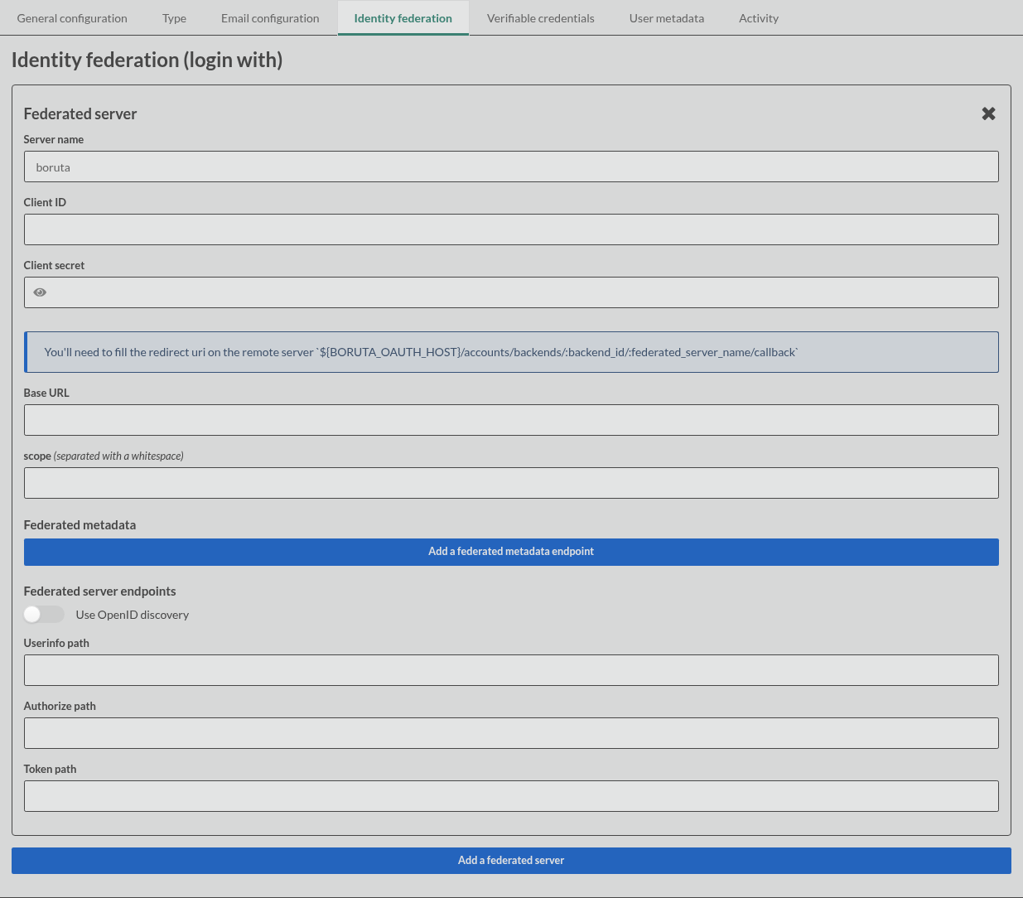Open User metadata tab
This screenshot has width=1023, height=898.
tap(667, 18)
